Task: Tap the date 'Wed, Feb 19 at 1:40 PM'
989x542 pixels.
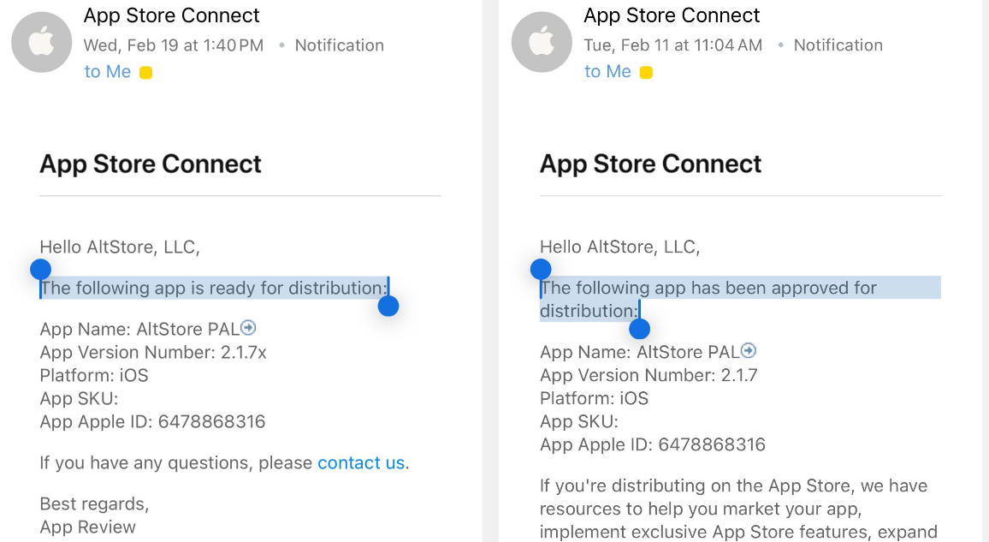Action: pos(174,45)
